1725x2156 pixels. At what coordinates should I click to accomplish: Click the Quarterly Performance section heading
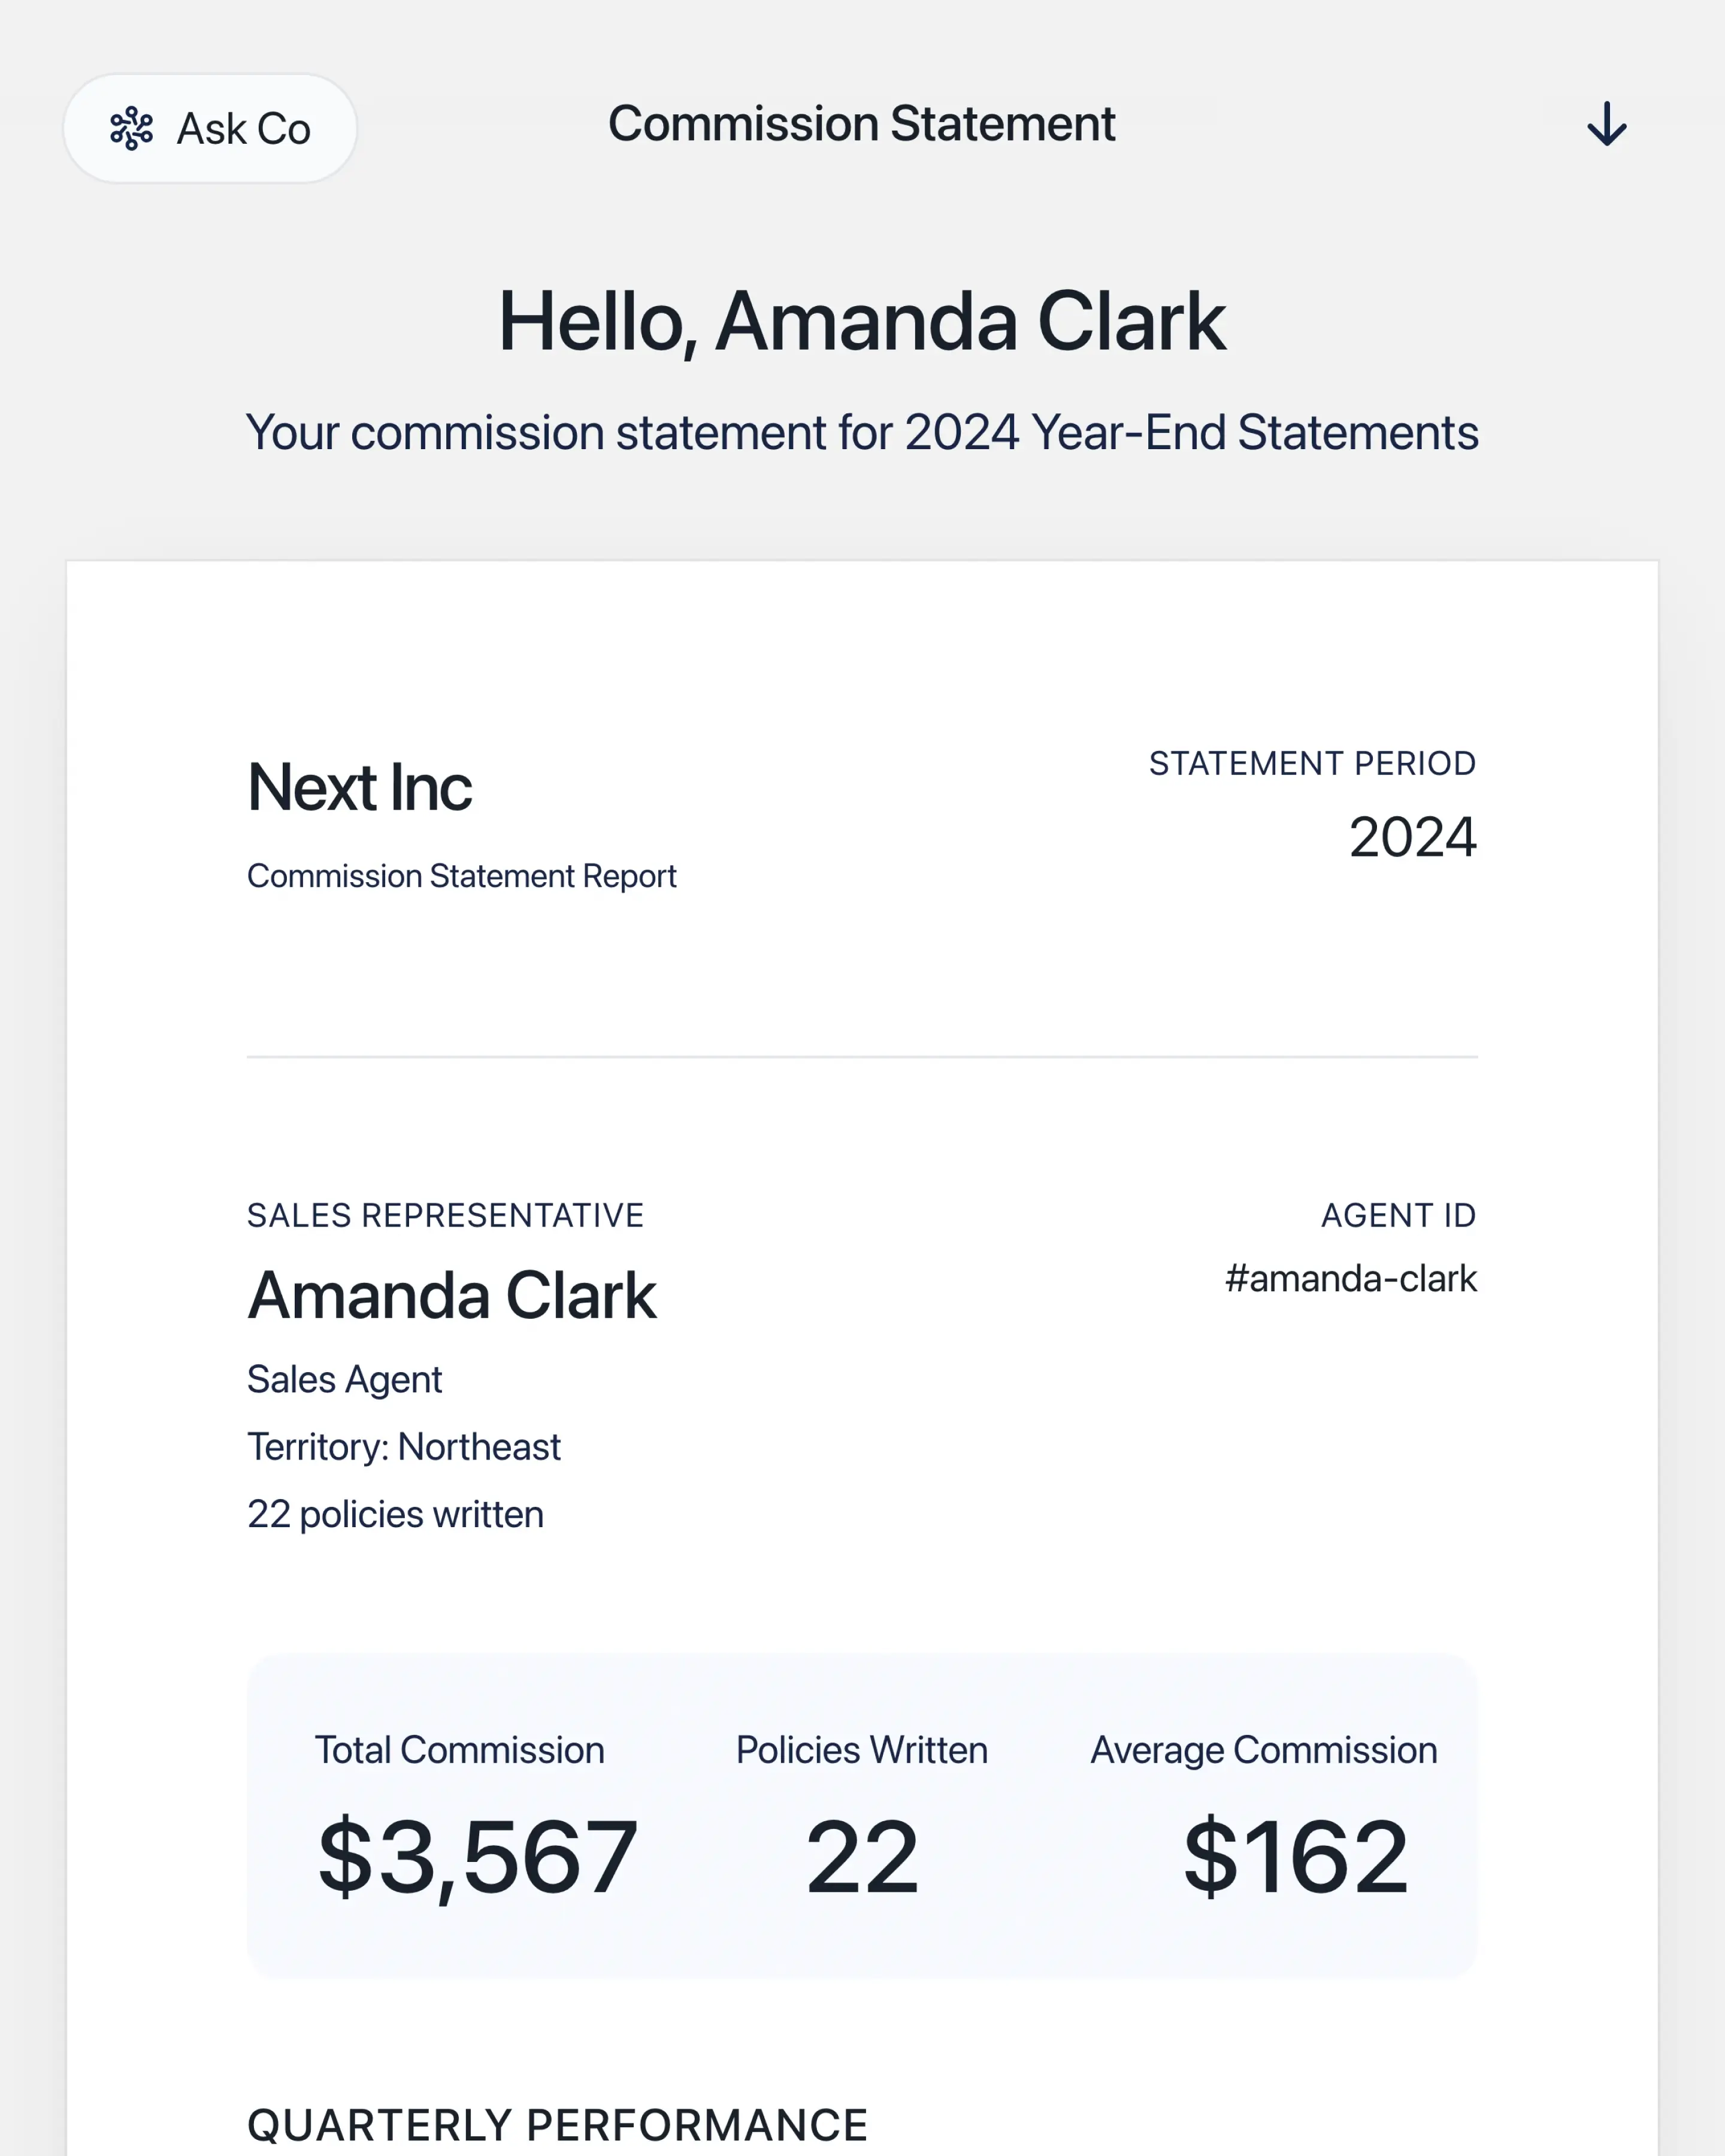(x=557, y=2125)
